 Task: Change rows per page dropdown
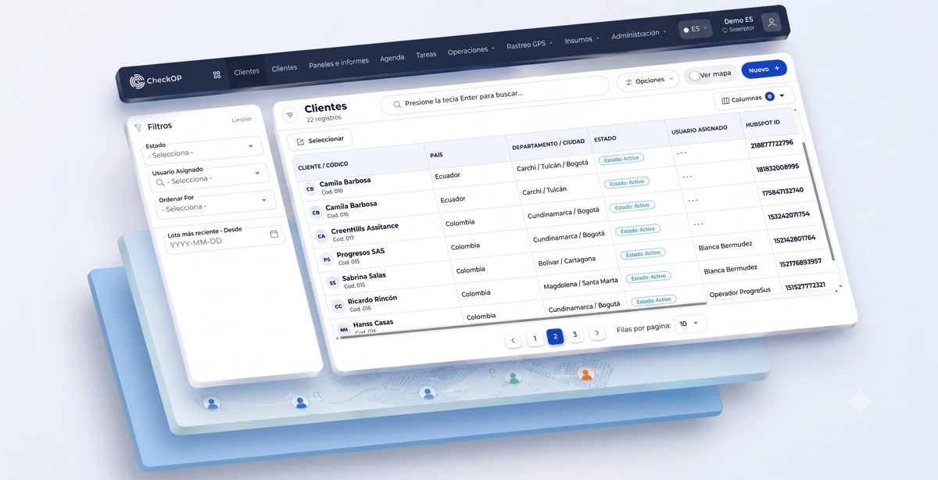click(x=689, y=324)
